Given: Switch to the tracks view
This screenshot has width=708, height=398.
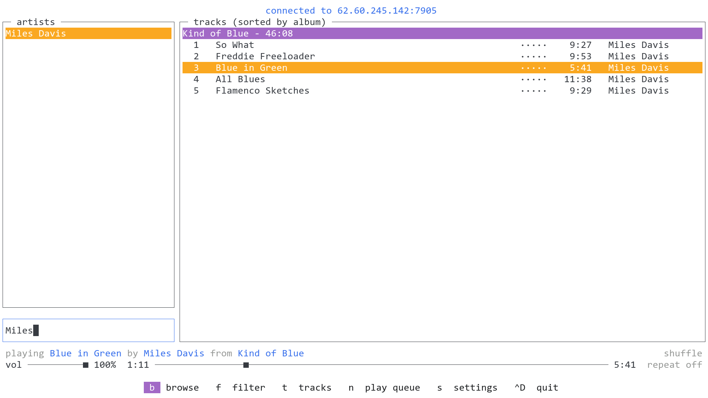Looking at the screenshot, I should pos(315,388).
